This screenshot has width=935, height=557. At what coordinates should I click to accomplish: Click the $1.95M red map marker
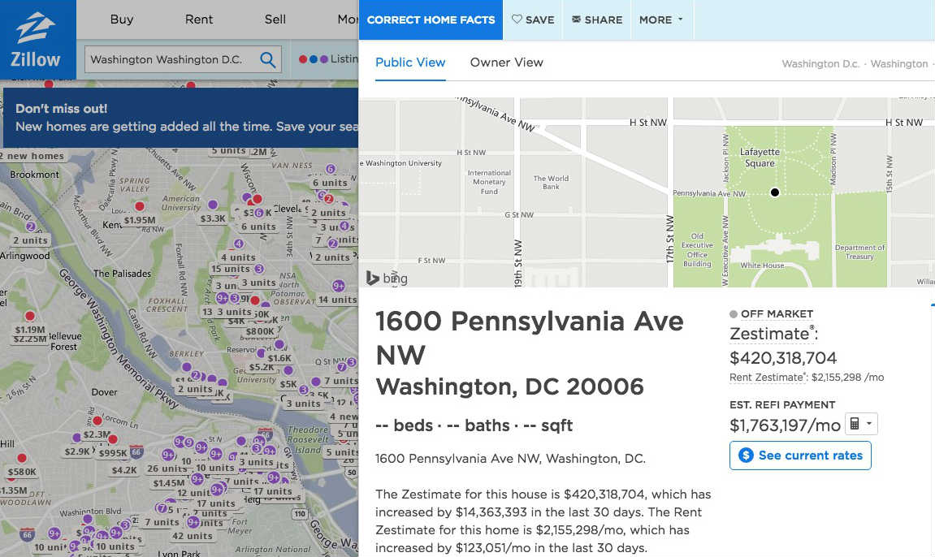click(x=140, y=207)
